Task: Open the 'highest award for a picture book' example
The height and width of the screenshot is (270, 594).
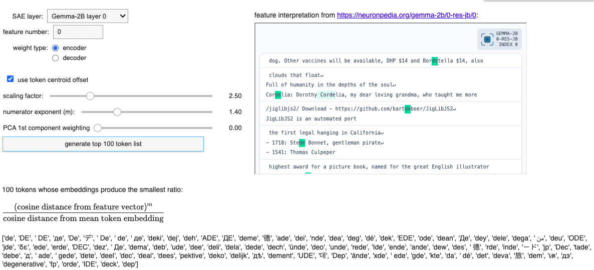Action: (x=379, y=166)
